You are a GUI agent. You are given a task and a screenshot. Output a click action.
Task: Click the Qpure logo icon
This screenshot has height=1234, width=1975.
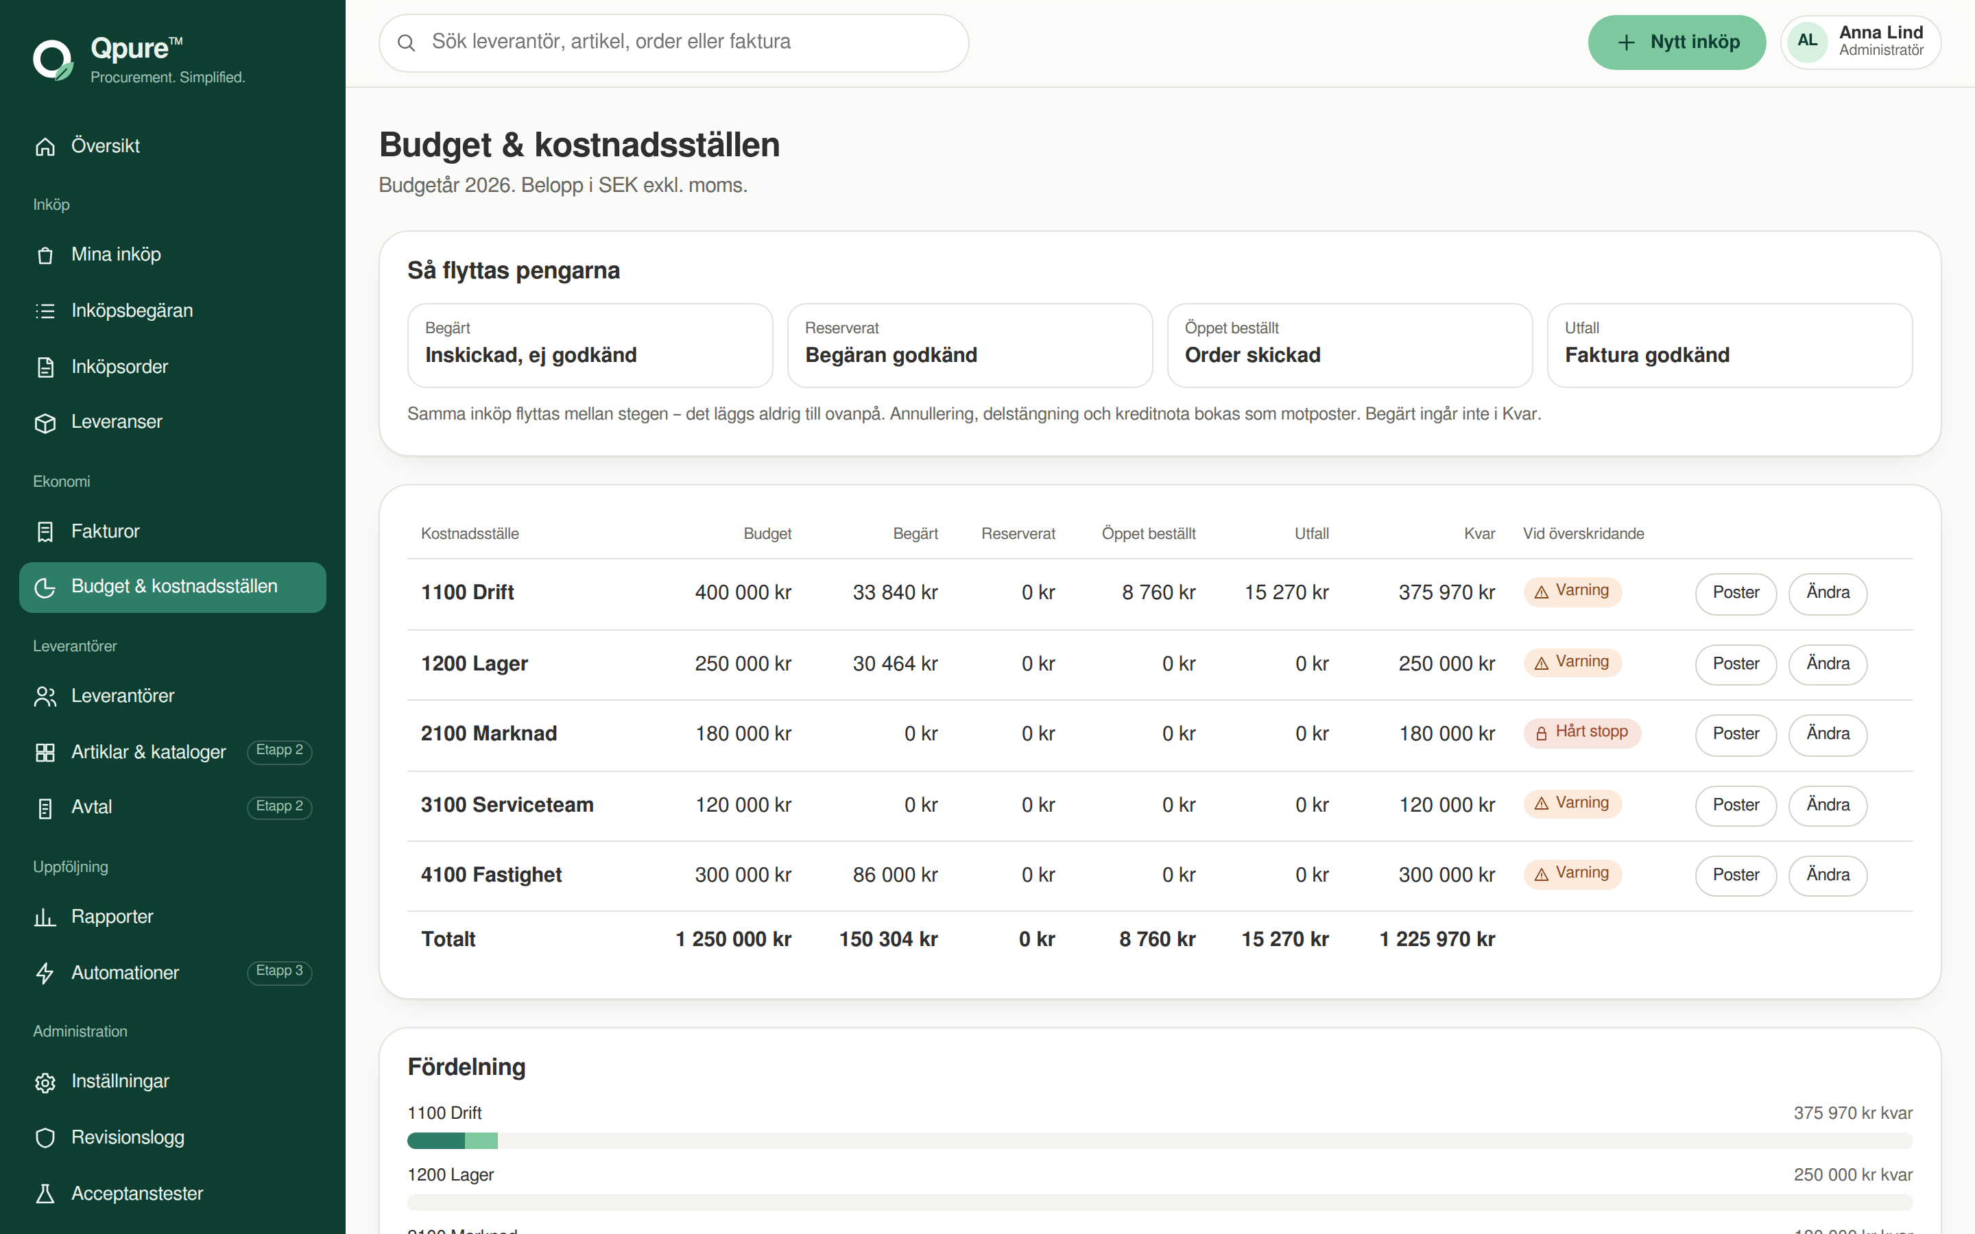pos(53,60)
